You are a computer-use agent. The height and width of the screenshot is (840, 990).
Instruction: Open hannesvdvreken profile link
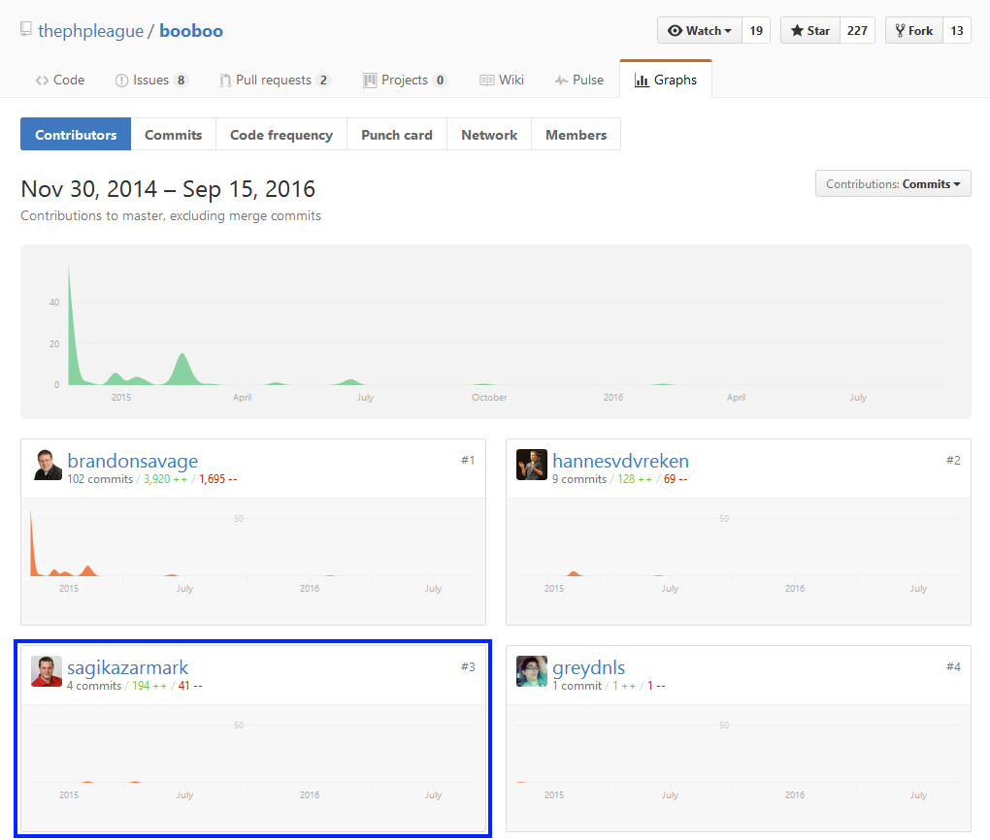point(620,461)
